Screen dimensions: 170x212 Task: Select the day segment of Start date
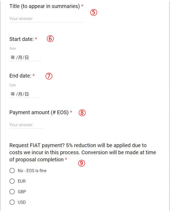tap(27, 58)
